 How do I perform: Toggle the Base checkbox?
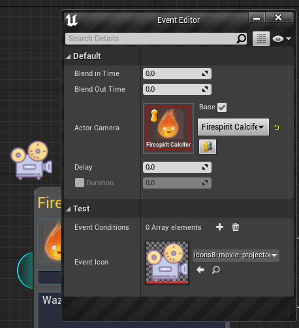point(222,107)
